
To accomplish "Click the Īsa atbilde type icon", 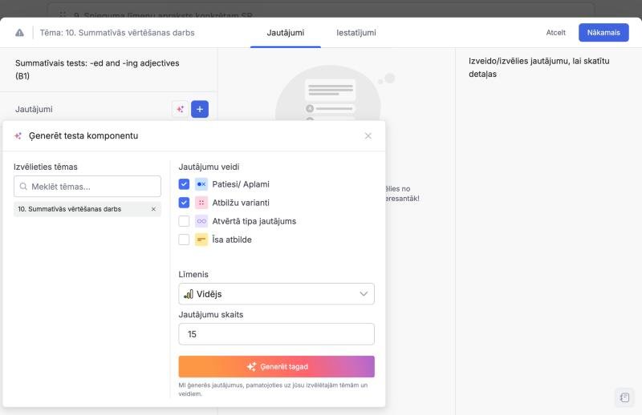I will coord(201,240).
